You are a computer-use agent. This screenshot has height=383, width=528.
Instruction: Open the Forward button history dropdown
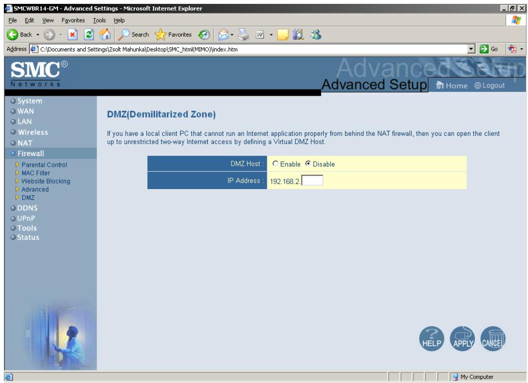(61, 34)
